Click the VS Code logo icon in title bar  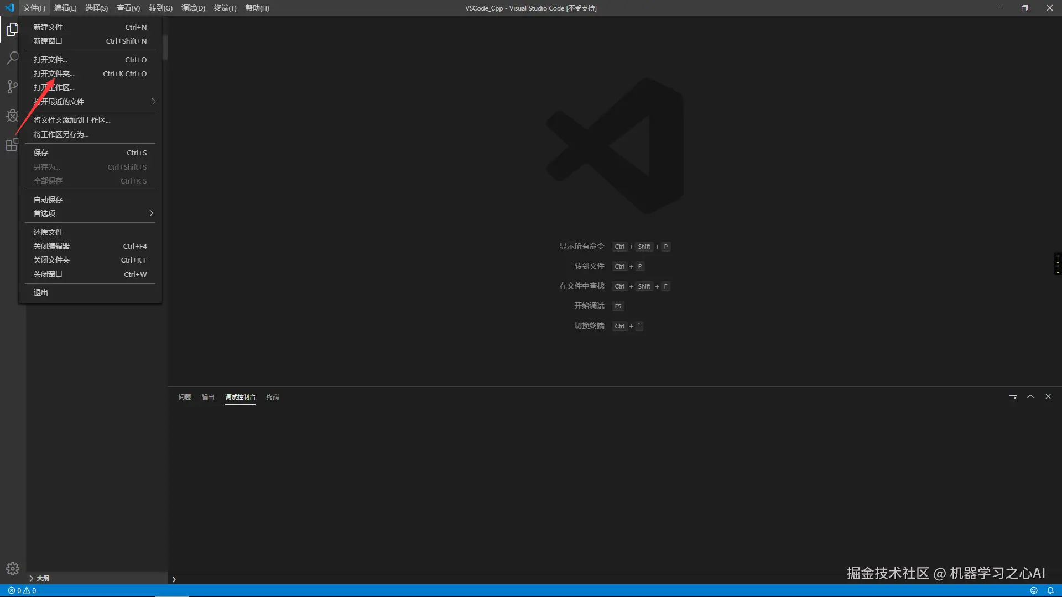click(9, 8)
